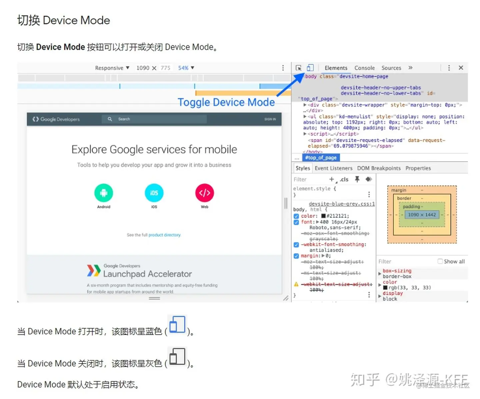Click the viewport height field 775
This screenshot has width=480, height=399.
coord(165,68)
